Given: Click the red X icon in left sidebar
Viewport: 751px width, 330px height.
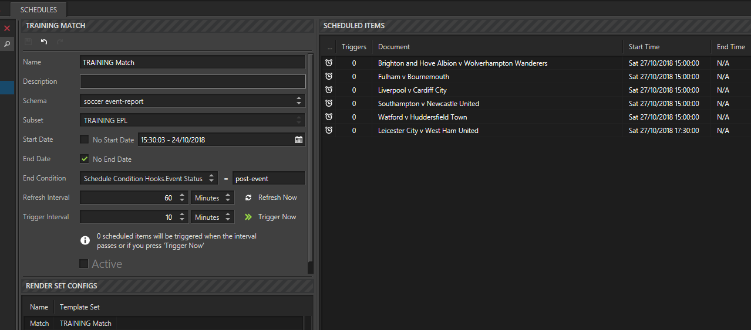Looking at the screenshot, I should [7, 28].
